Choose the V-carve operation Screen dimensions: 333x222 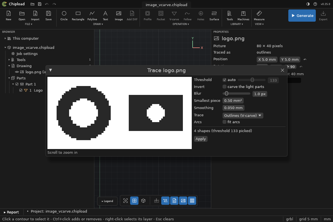174,16
